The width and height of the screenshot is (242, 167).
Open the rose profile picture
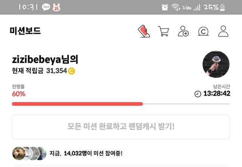pyautogui.click(x=216, y=64)
